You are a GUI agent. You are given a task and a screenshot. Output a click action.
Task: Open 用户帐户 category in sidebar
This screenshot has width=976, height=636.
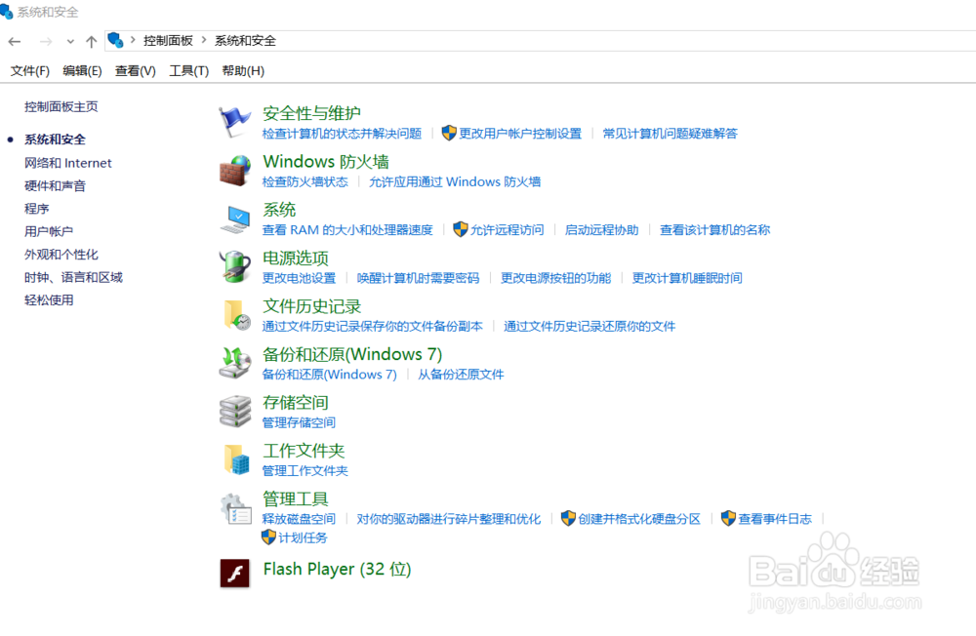pos(49,231)
